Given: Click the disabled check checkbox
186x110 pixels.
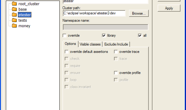Looking at the screenshot, I should tap(67, 59).
